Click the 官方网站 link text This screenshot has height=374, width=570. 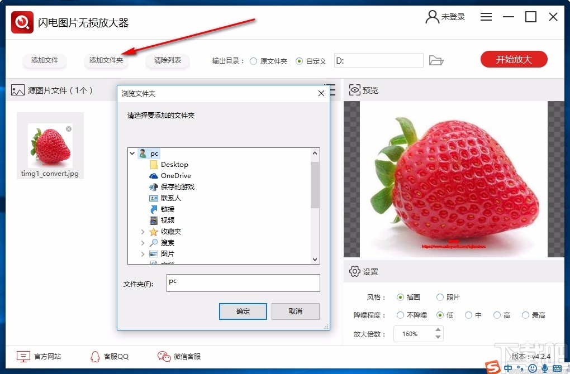tap(47, 357)
